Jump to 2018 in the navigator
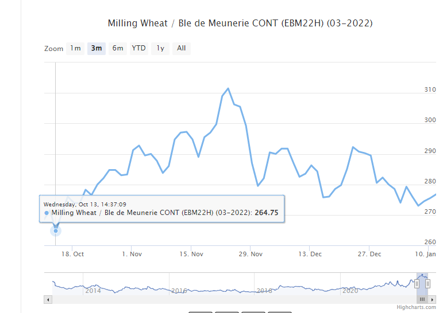 264,291
